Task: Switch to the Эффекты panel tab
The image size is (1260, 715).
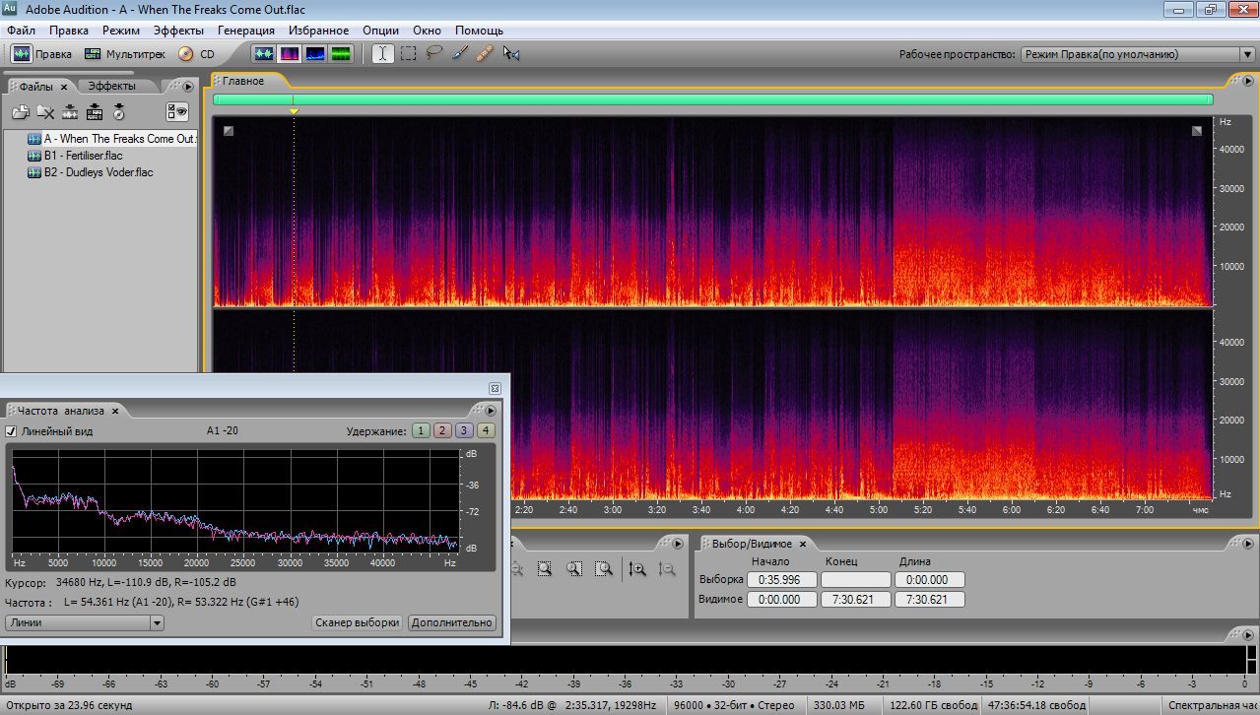Action: (x=111, y=87)
